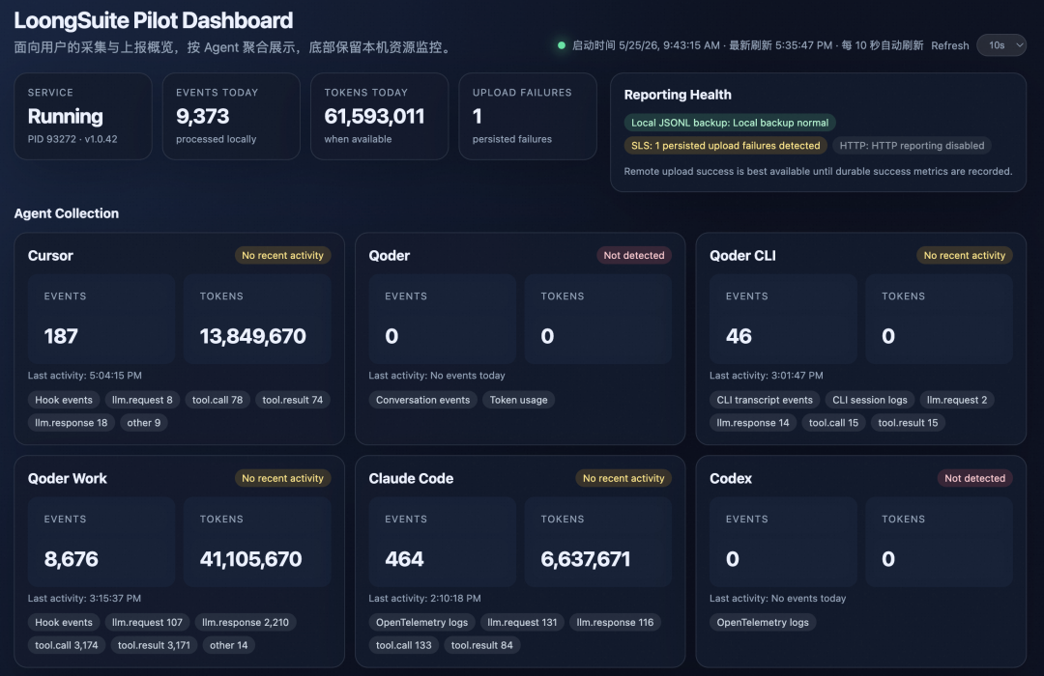Click the other 9 chip
1044x676 pixels.
pos(144,423)
